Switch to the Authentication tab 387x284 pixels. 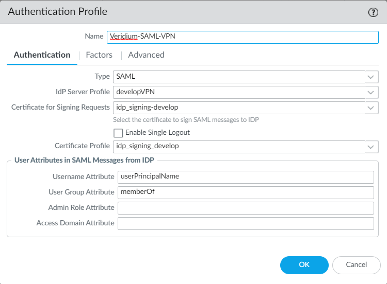pyautogui.click(x=42, y=55)
